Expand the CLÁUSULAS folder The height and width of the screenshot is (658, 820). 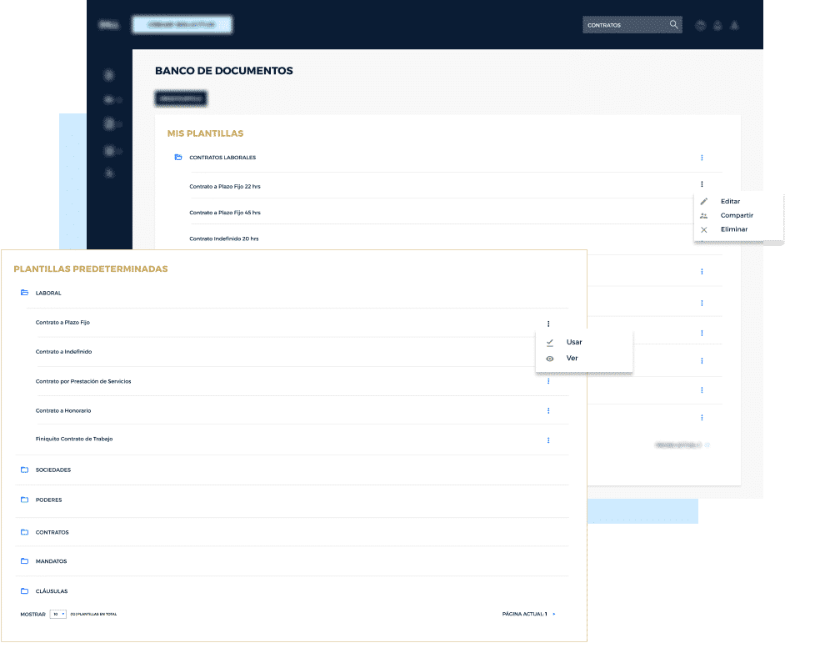tap(24, 590)
